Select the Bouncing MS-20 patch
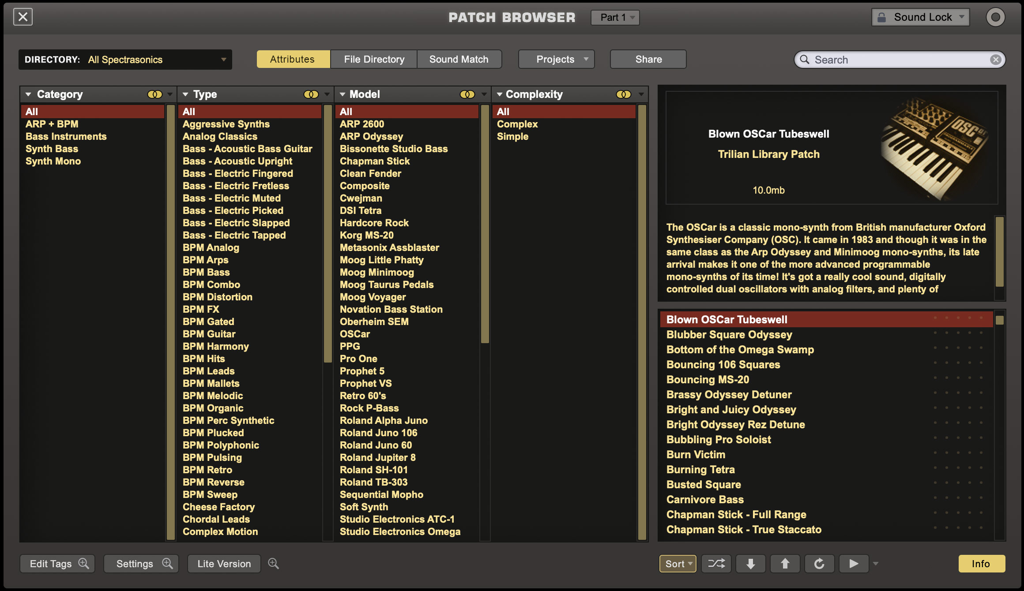Image resolution: width=1024 pixels, height=591 pixels. [708, 379]
